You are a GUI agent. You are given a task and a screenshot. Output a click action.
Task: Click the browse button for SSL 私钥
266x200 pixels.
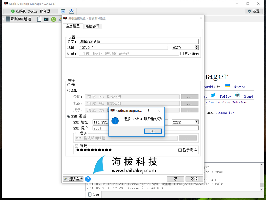coord(190,103)
